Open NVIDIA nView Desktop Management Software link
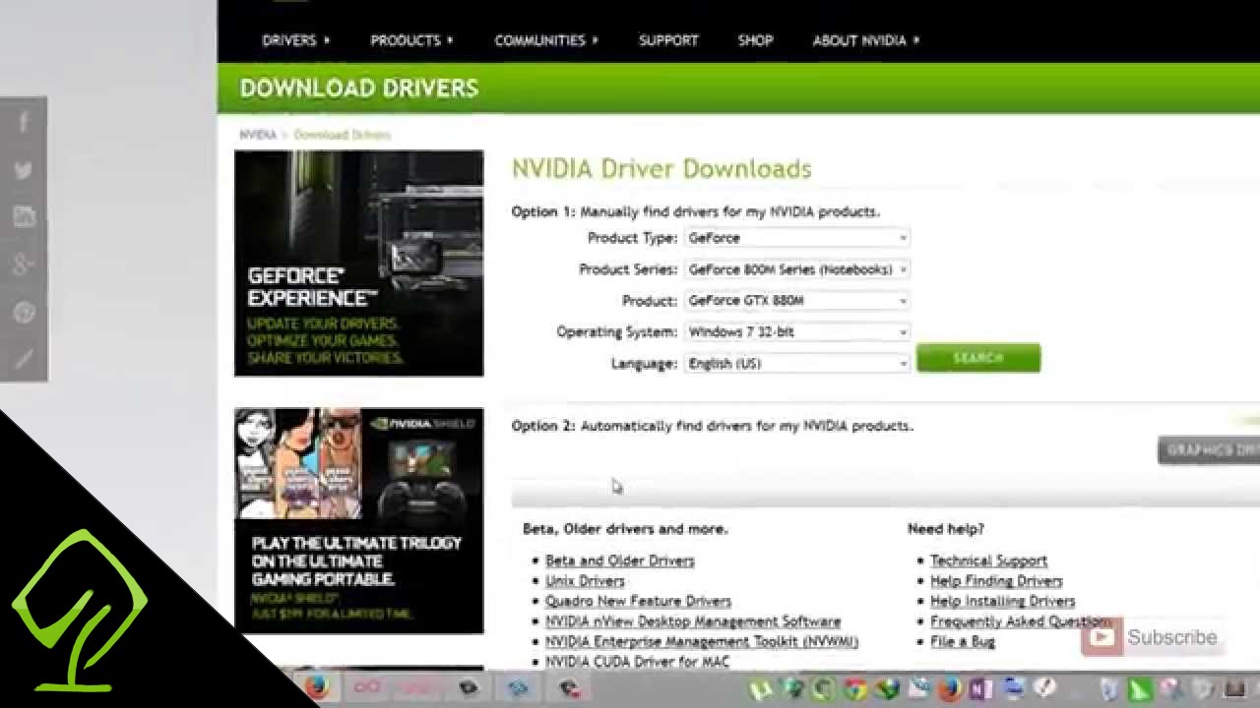1260x708 pixels. 693,621
